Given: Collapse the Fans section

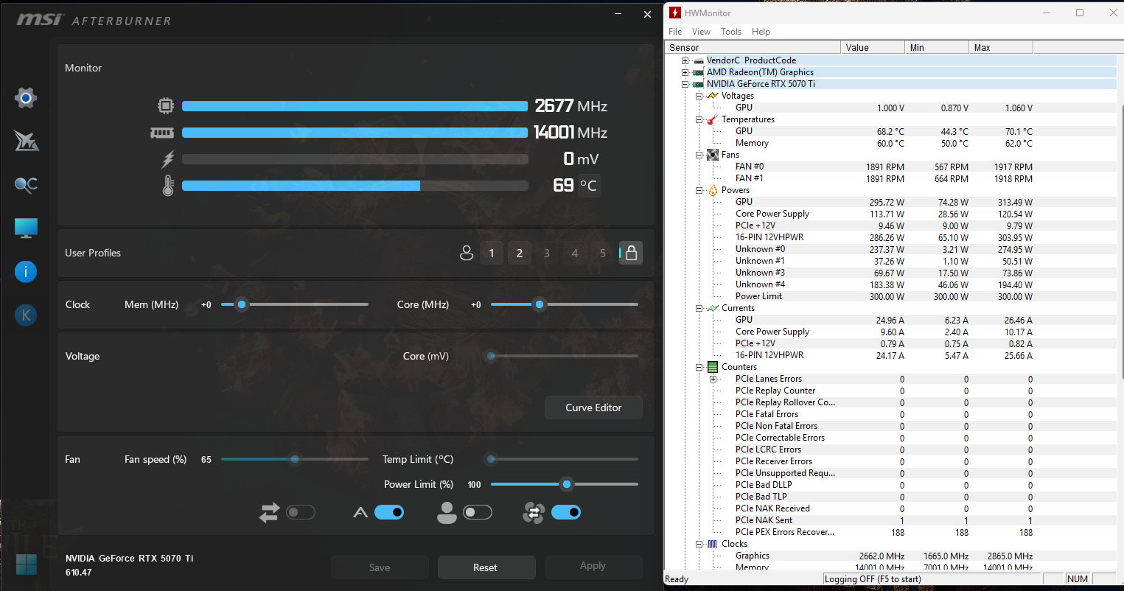Looking at the screenshot, I should [699, 155].
